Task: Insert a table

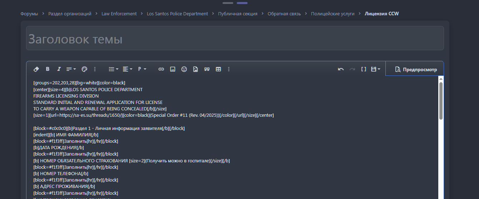Action: (218, 69)
